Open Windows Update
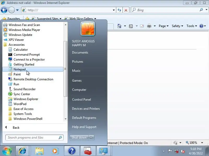 18,35
